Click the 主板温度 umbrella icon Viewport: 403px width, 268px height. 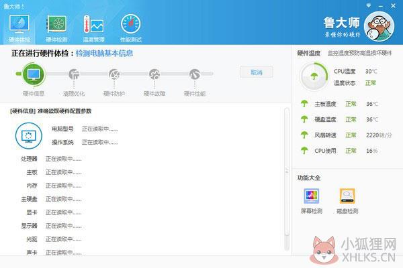(x=304, y=104)
